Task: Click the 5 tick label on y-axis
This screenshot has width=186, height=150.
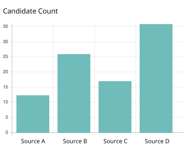Action: pyautogui.click(x=7, y=117)
